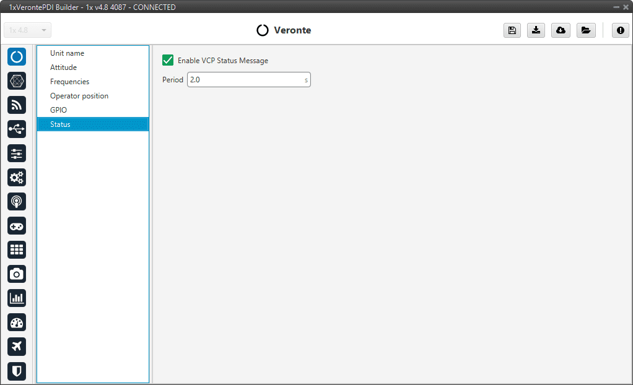Disable the Enable VCP Status Message checkbox
Screen dimensions: 633x385
[x=167, y=60]
